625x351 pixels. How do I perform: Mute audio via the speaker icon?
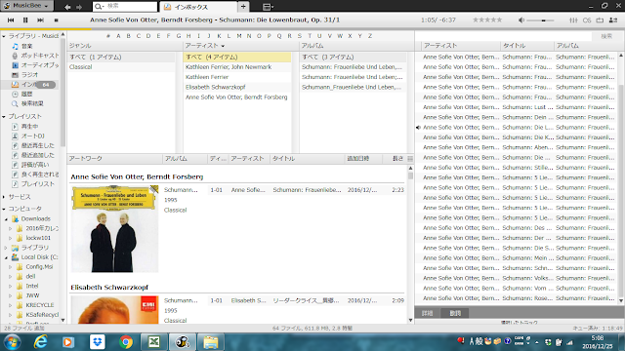pyautogui.click(x=521, y=19)
